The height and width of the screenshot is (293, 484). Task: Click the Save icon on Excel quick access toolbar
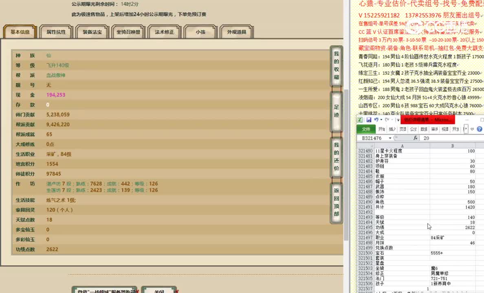tap(370, 119)
